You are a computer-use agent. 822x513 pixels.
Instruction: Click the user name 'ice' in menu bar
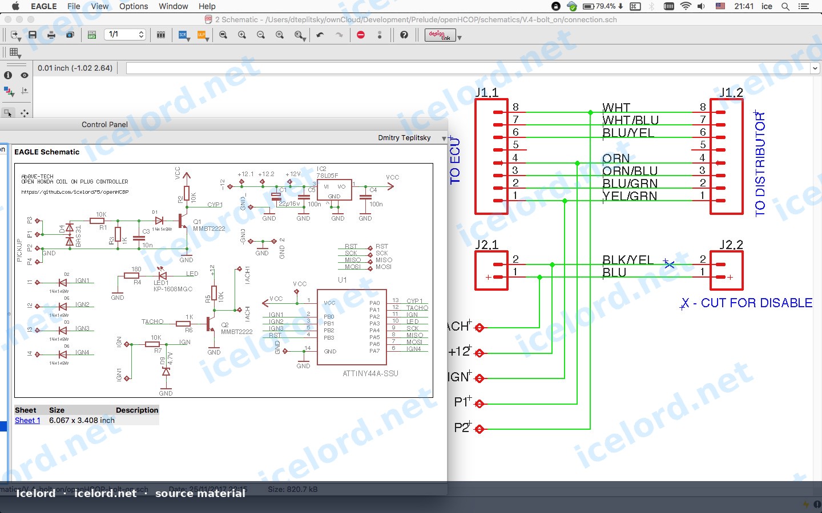[767, 6]
